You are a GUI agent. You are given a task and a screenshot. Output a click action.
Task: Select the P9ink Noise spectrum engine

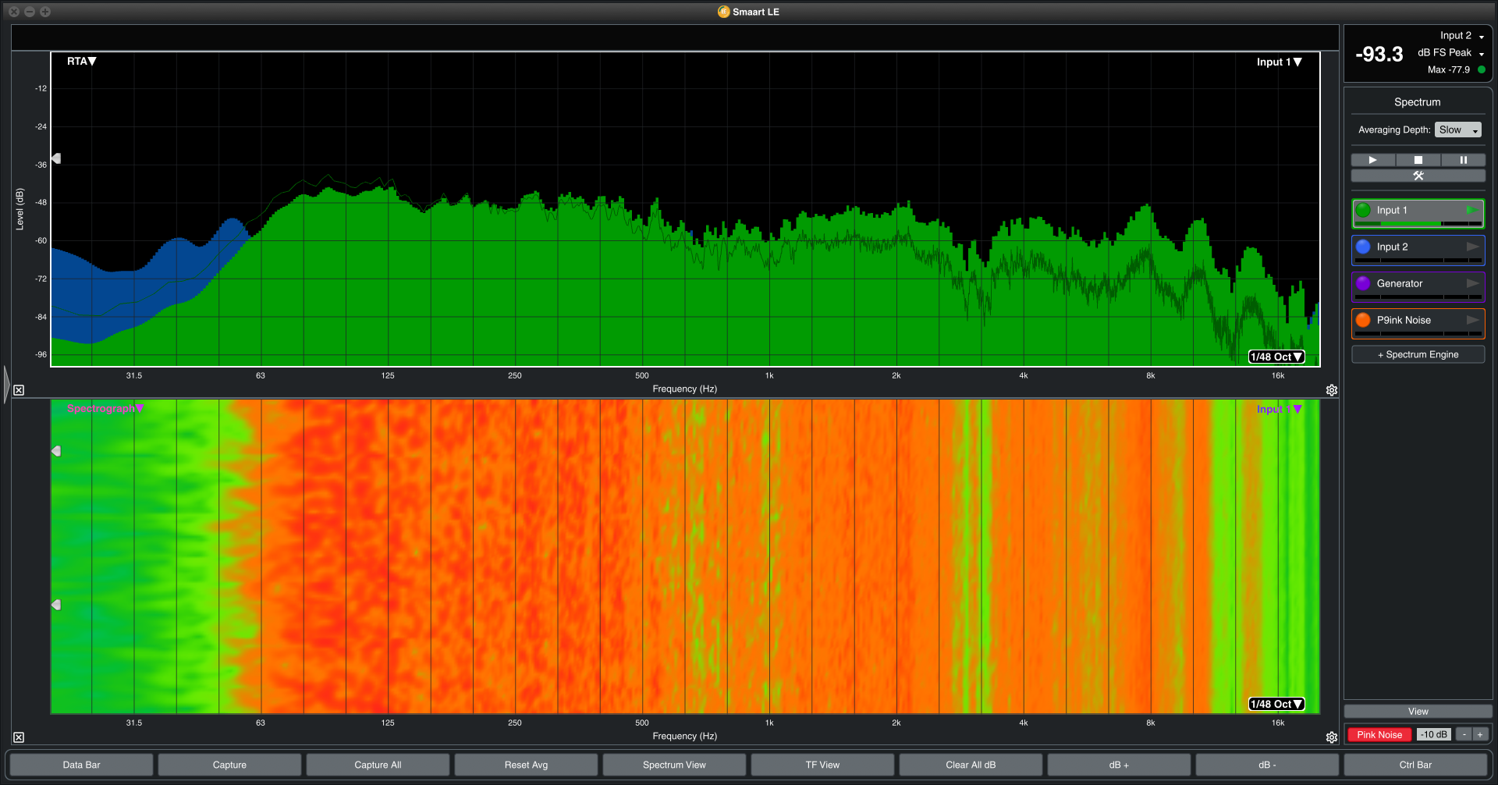coord(1418,323)
